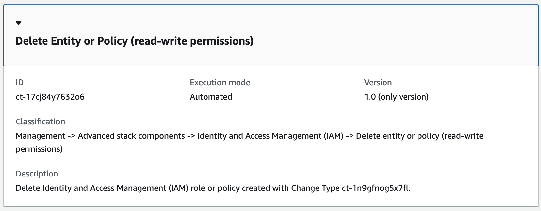Select the change type ID ct-17cj84y7632o6
The width and height of the screenshot is (541, 211).
pyautogui.click(x=50, y=97)
